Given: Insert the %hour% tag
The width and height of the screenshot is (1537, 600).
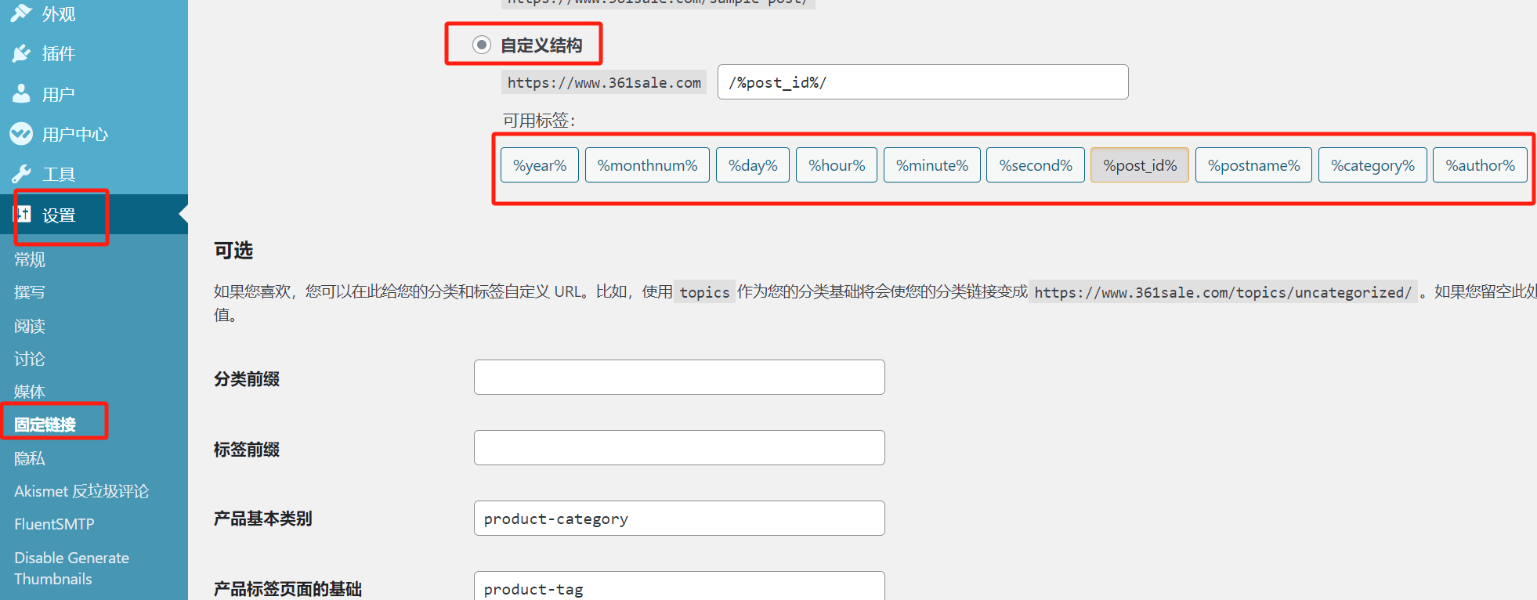Looking at the screenshot, I should tap(837, 165).
